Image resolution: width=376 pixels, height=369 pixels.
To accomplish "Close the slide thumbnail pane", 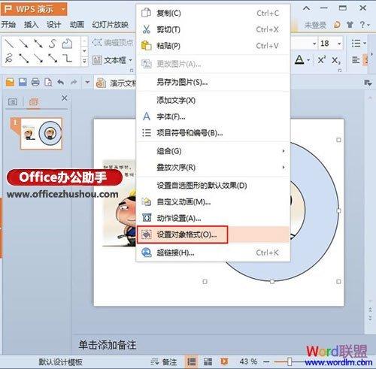I will [x=65, y=98].
